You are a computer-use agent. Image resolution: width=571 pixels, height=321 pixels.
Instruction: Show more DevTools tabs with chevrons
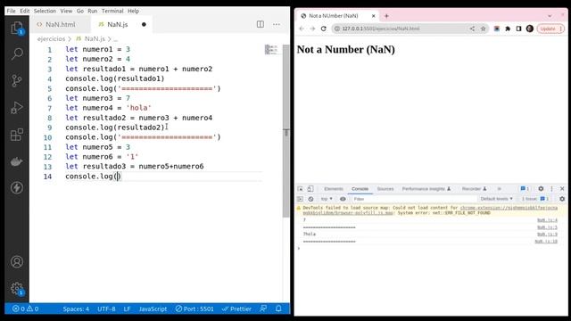click(500, 188)
